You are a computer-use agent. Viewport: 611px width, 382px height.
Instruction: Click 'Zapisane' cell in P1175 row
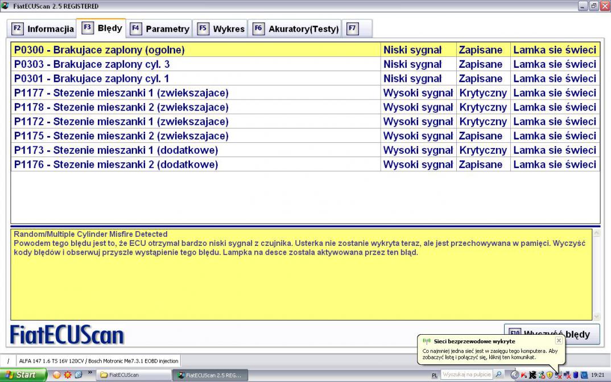point(483,135)
